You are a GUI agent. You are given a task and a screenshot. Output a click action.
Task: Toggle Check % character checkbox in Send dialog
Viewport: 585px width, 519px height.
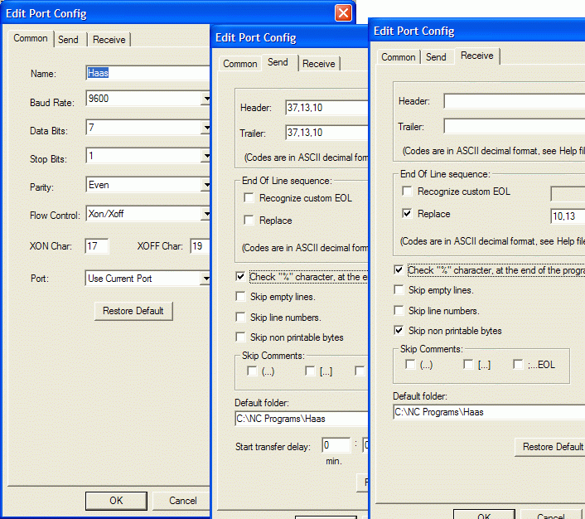tap(240, 277)
